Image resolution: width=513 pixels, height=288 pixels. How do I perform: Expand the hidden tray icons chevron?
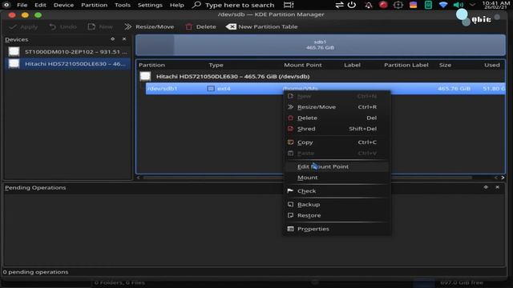472,5
